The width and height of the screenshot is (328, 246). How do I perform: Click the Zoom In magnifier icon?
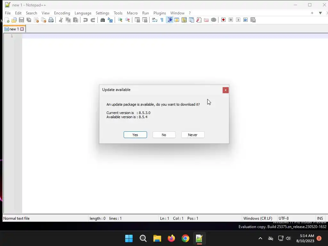[x=120, y=20]
